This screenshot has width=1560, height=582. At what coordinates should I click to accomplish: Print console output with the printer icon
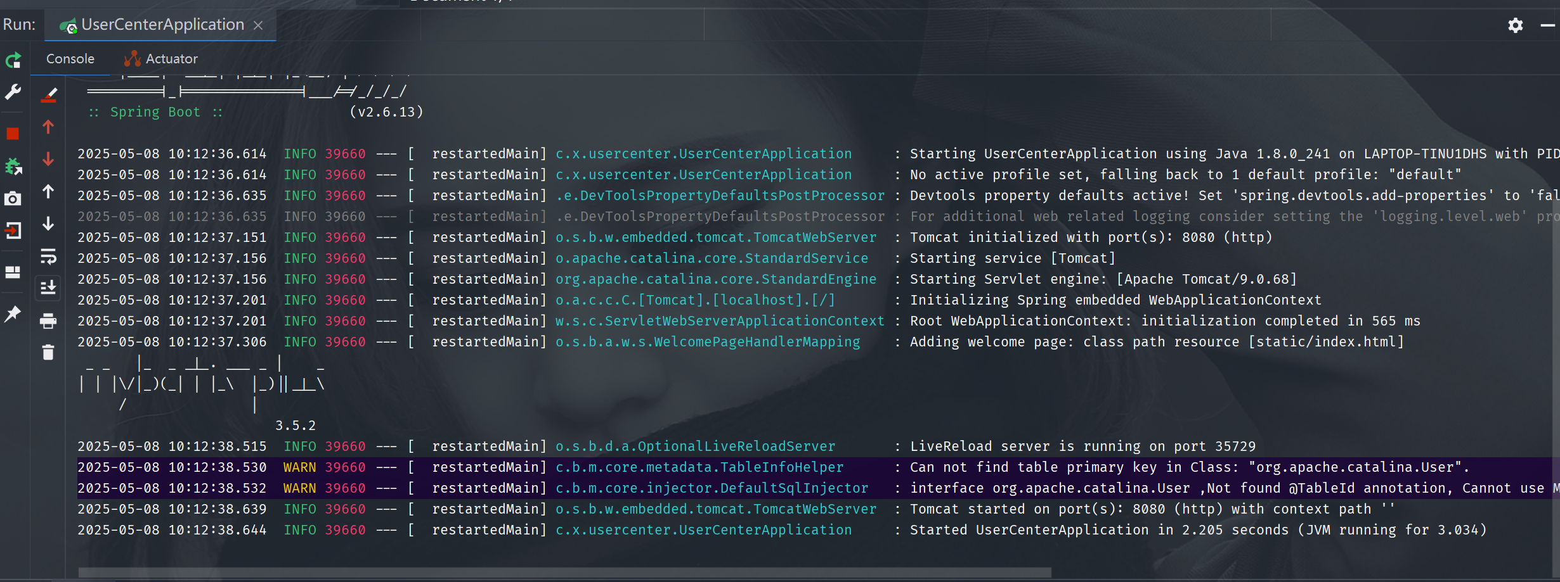pyautogui.click(x=48, y=321)
